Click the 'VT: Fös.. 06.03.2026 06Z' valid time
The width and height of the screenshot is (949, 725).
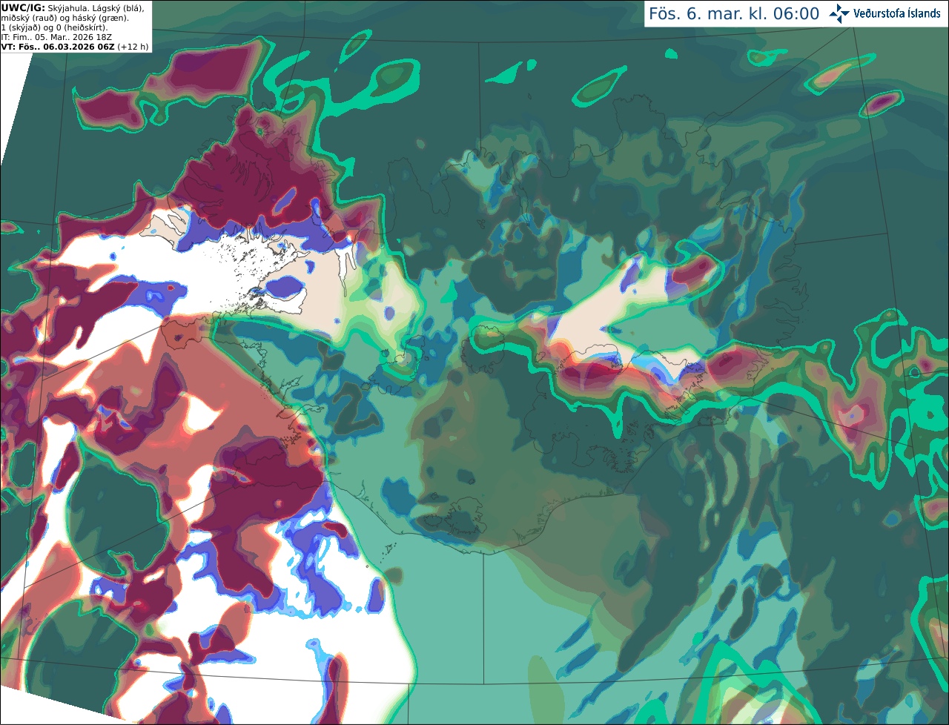(x=58, y=47)
